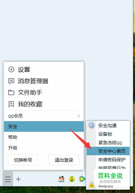Click the yellow padlock lock QQ icon
135x193 pixels.
pyautogui.click(x=92, y=185)
